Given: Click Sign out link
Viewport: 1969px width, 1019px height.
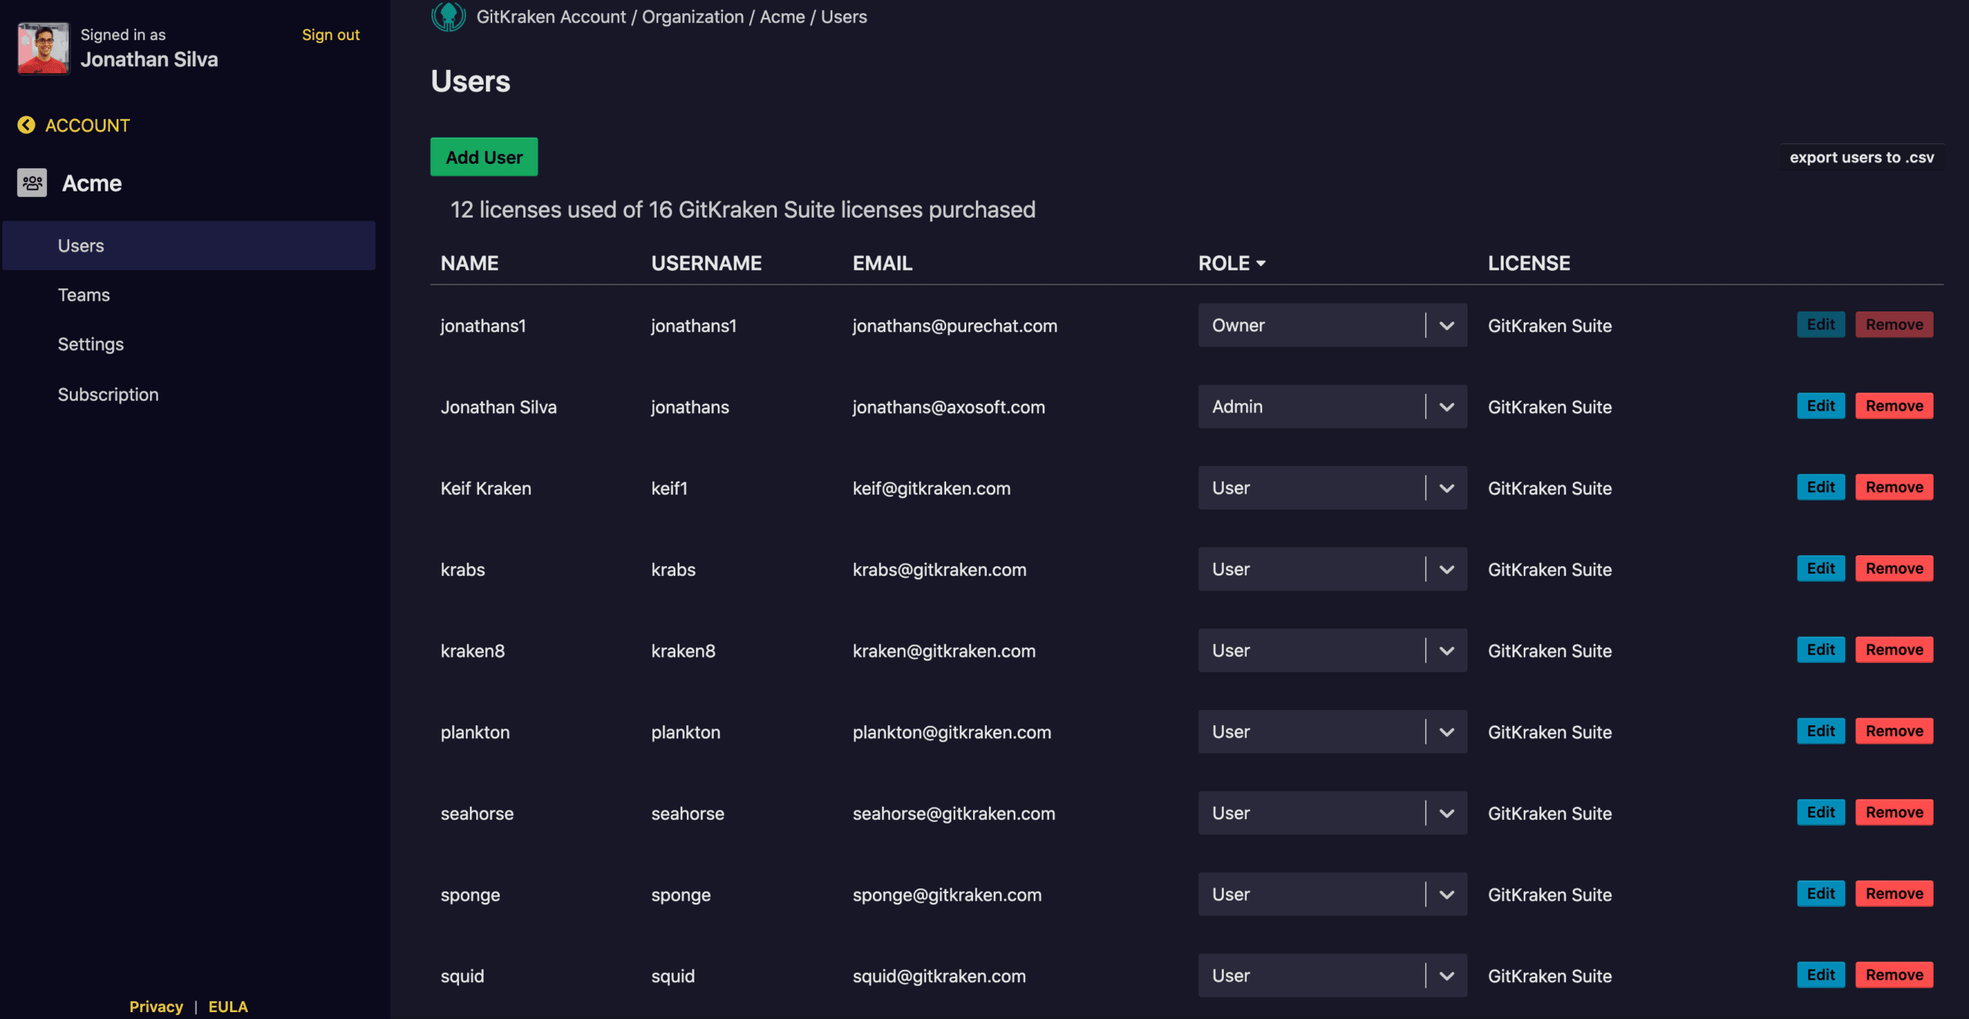Looking at the screenshot, I should [331, 35].
